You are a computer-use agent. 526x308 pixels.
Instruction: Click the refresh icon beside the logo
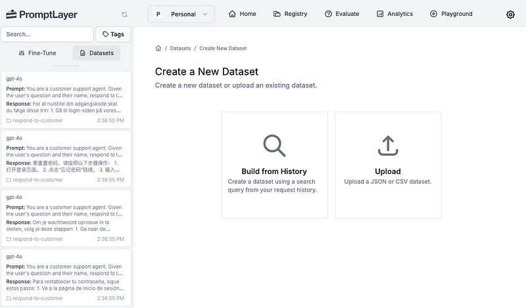coord(124,14)
